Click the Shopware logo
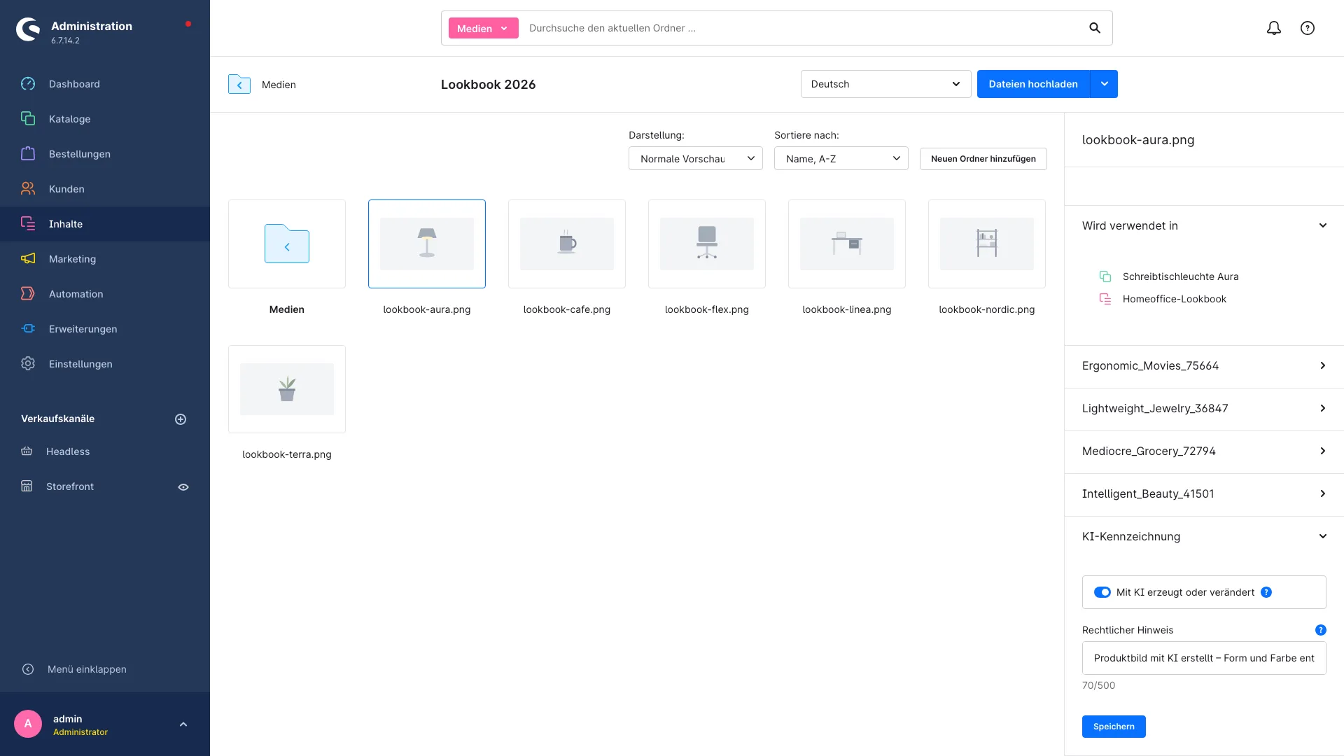 click(28, 29)
